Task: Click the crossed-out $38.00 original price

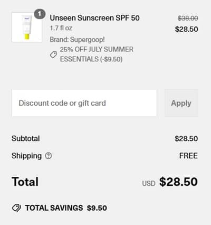Action: point(188,18)
